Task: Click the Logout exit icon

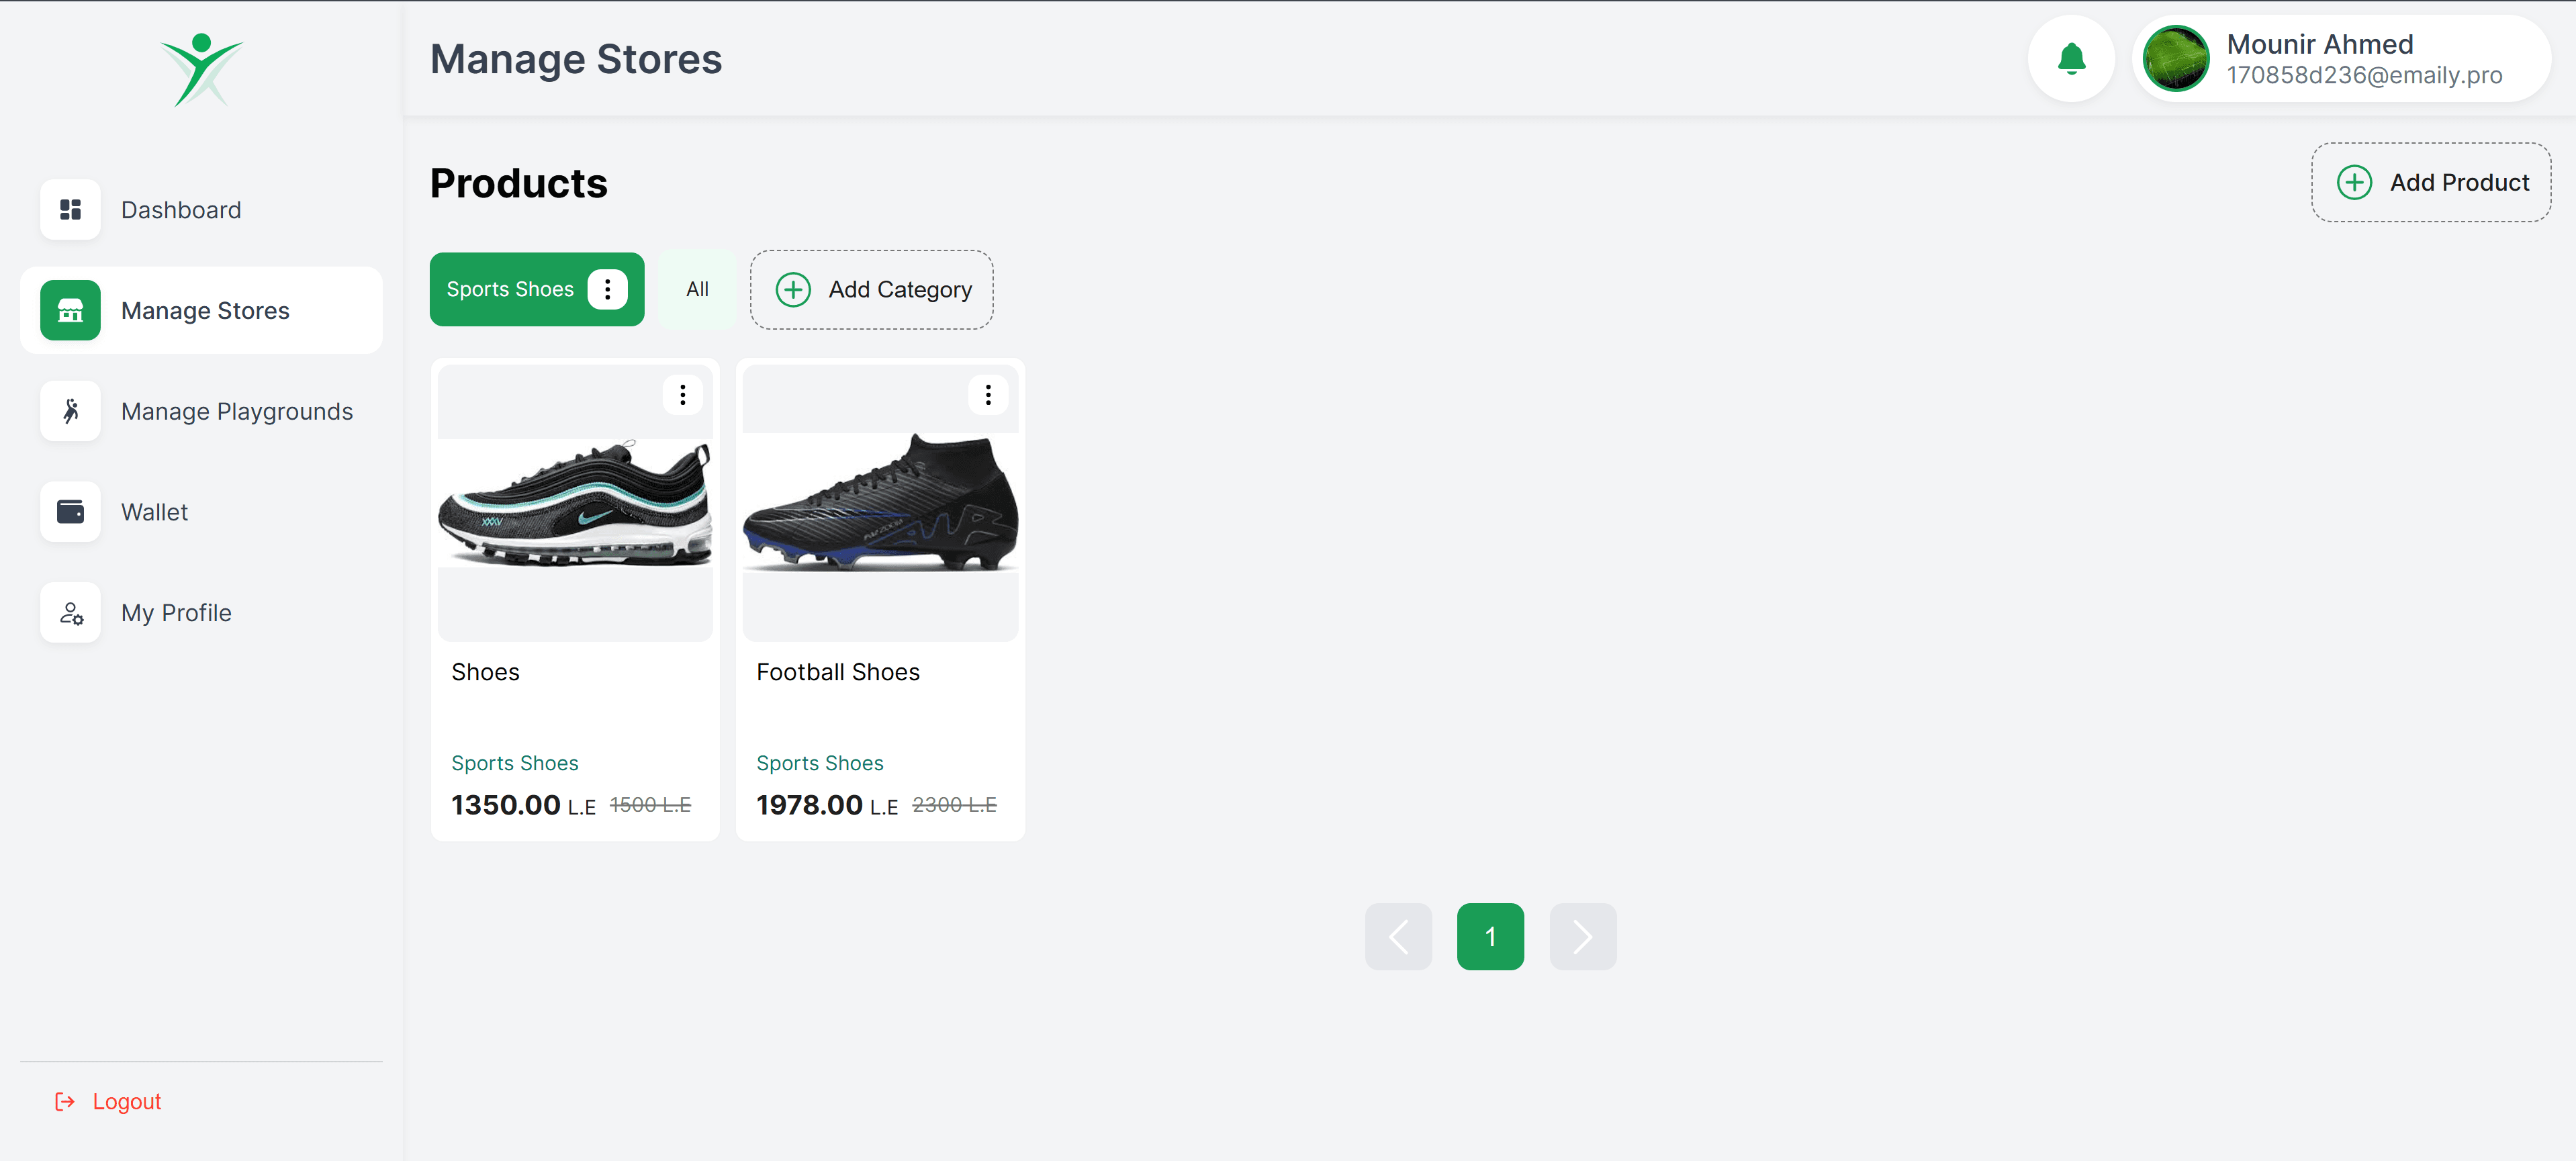Action: tap(65, 1101)
